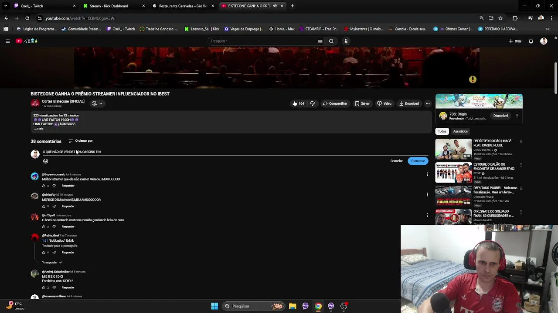
Task: Dislike the video with thumbs down
Action: pyautogui.click(x=312, y=103)
